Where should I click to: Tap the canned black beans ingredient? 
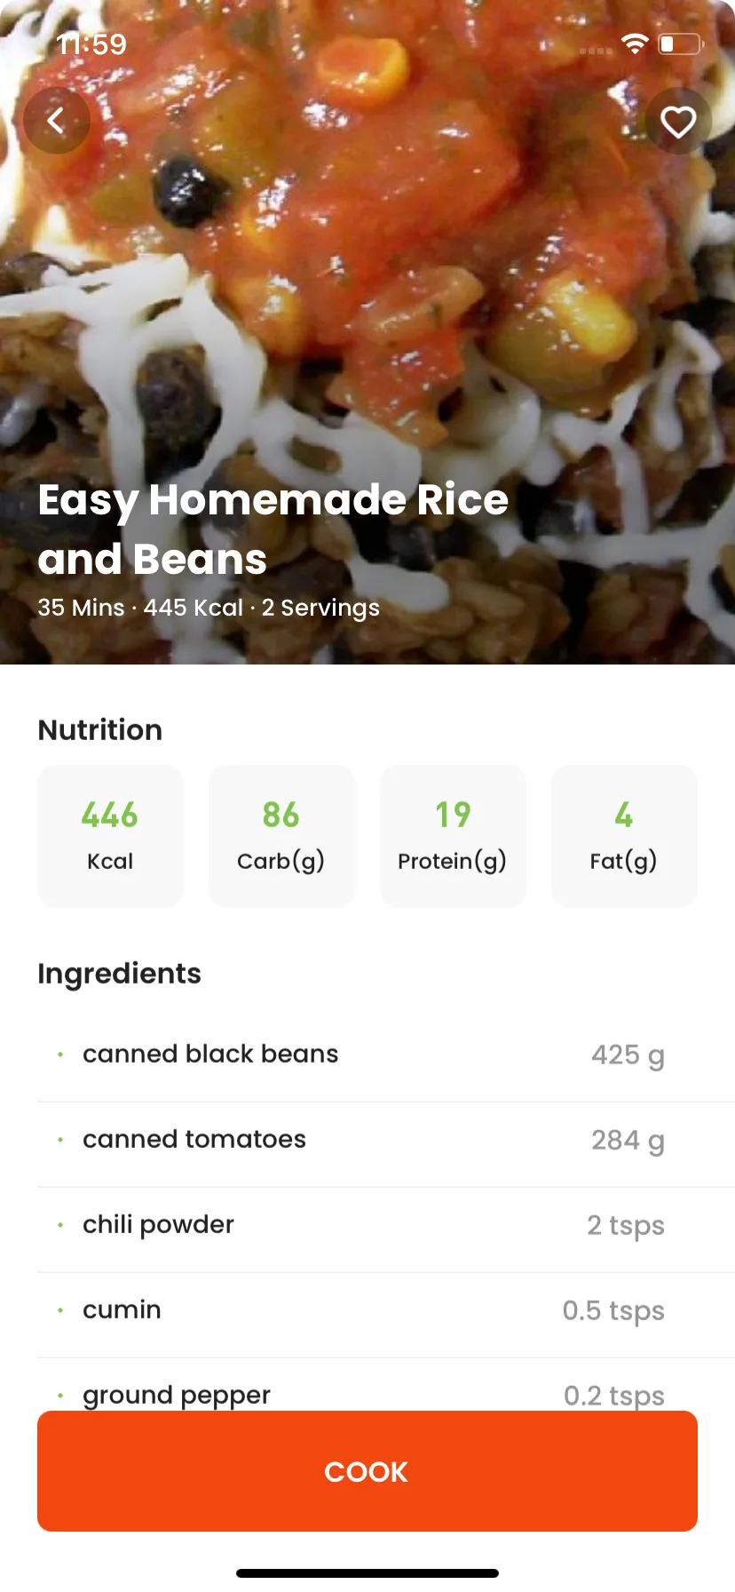[x=386, y=1055]
